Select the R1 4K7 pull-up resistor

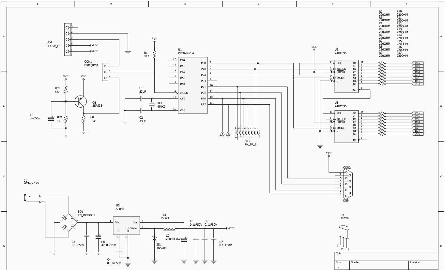(154, 54)
